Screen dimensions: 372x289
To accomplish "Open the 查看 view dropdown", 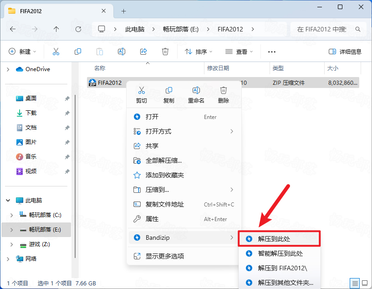I will coord(239,52).
